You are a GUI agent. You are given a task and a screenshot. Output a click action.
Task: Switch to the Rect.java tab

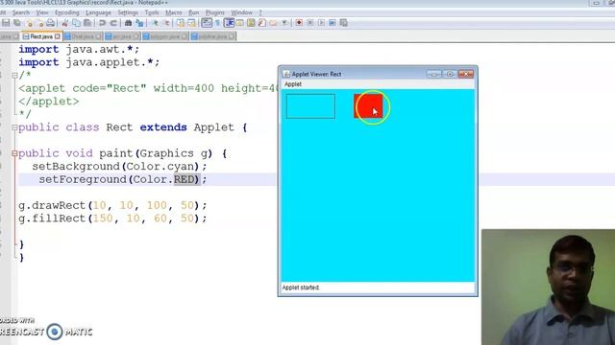pyautogui.click(x=41, y=36)
